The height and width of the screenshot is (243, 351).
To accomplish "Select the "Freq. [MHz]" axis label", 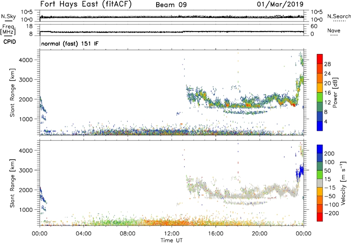I will click(x=8, y=30).
